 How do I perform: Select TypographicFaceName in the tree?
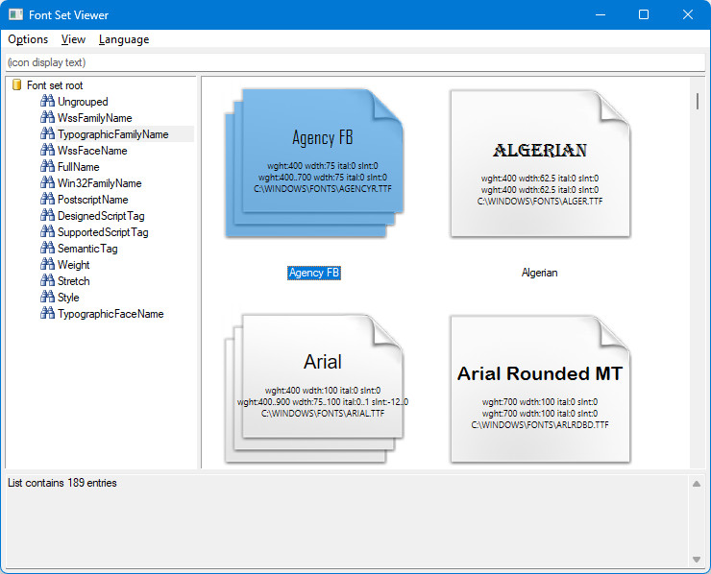tap(110, 314)
